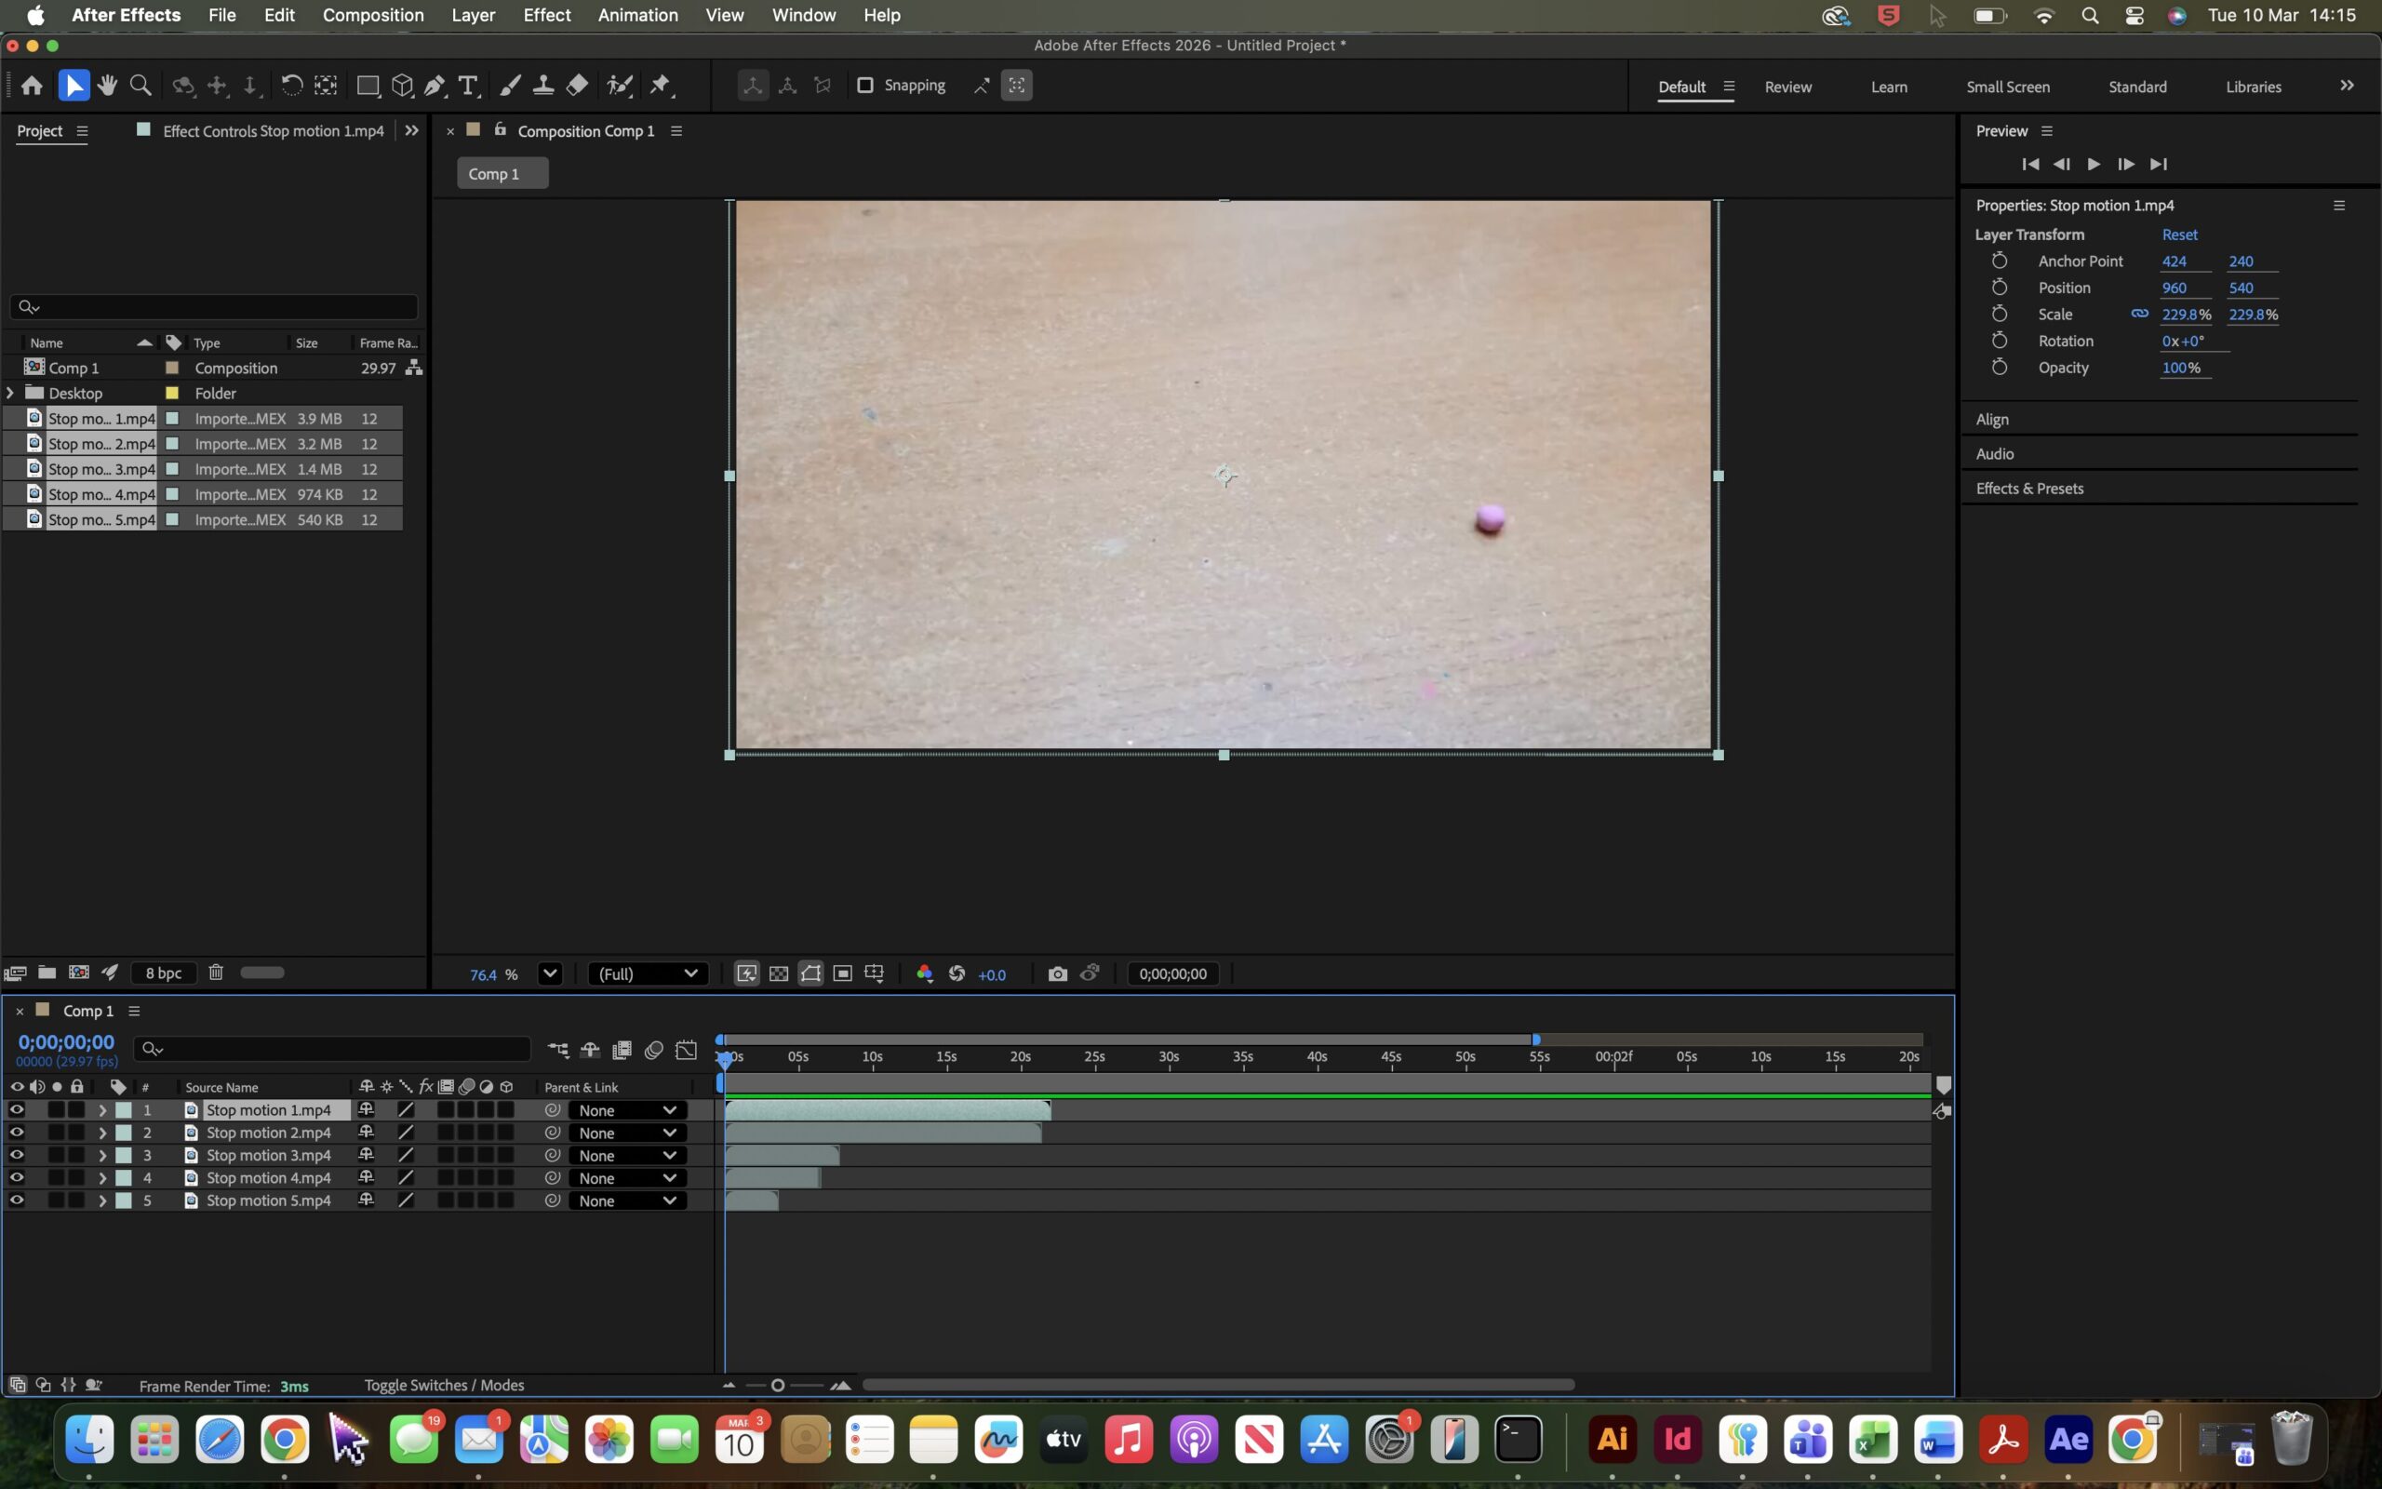Toggle Scale constrain proportions link
This screenshot has height=1489, width=2382.
(2140, 315)
